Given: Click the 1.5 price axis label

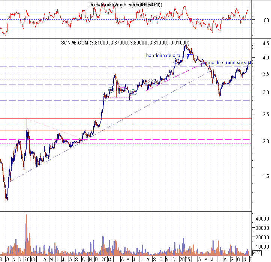Looking at the screenshot, I should pos(266,176).
